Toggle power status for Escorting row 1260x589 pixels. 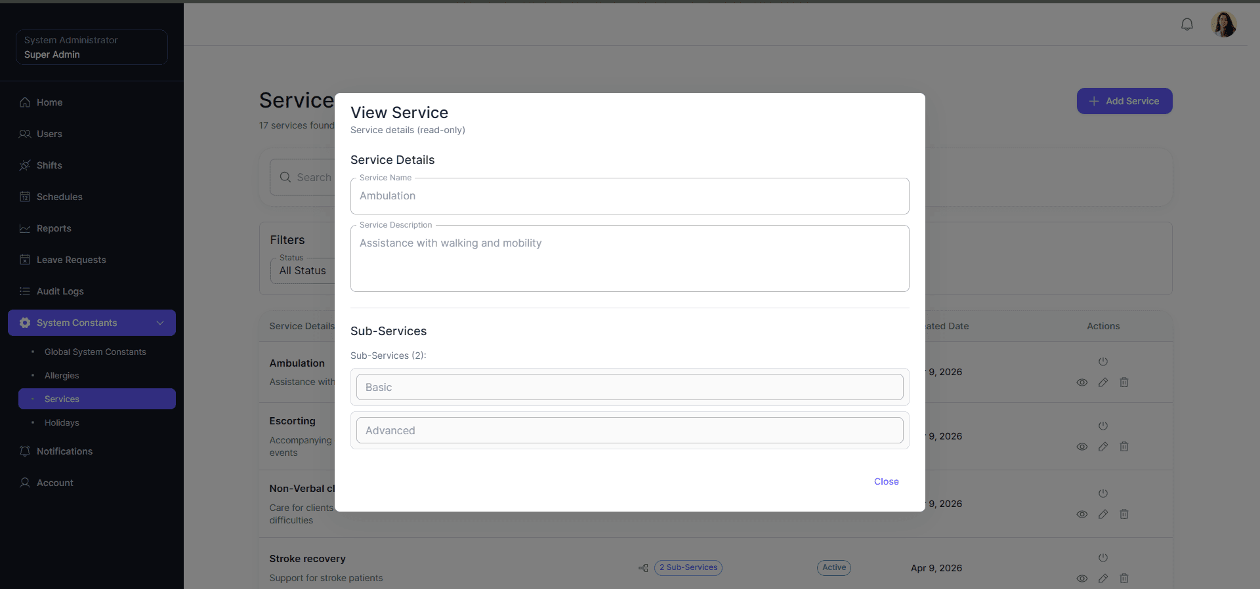[x=1103, y=426]
